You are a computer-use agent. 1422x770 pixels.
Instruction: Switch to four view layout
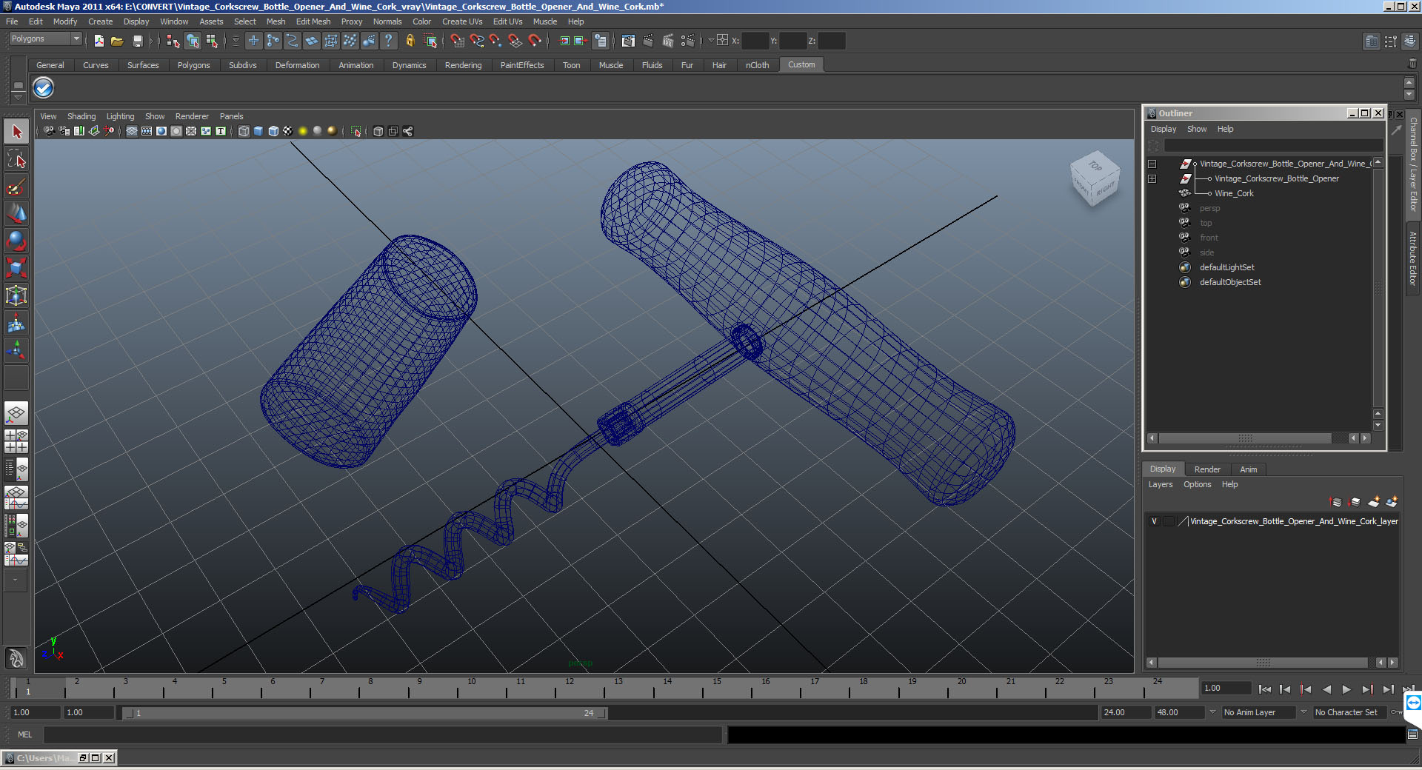coord(16,441)
